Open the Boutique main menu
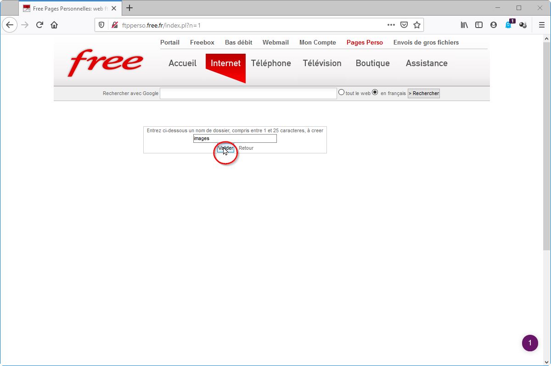Viewport: 551px width, 366px height. [x=372, y=63]
